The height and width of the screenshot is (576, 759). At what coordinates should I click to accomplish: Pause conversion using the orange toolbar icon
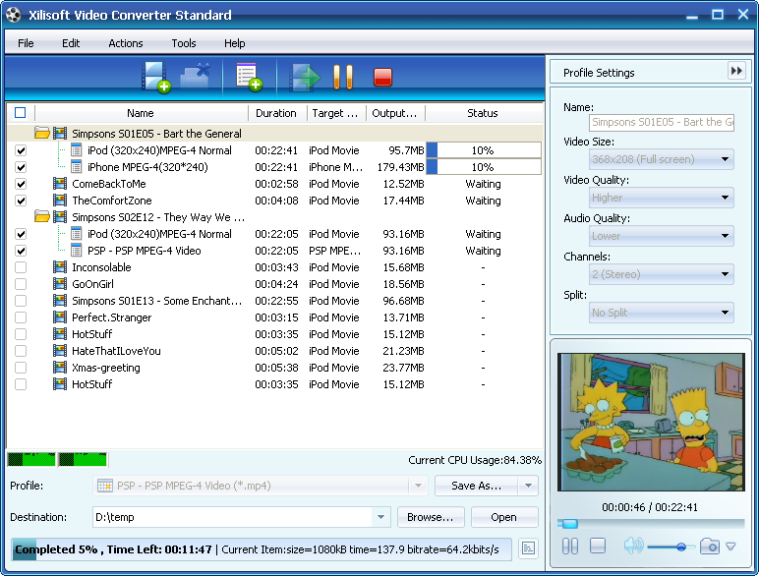pos(342,77)
